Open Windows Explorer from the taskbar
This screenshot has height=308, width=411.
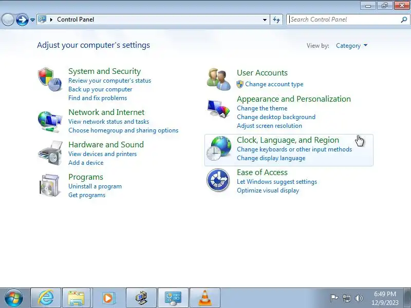coord(76,298)
